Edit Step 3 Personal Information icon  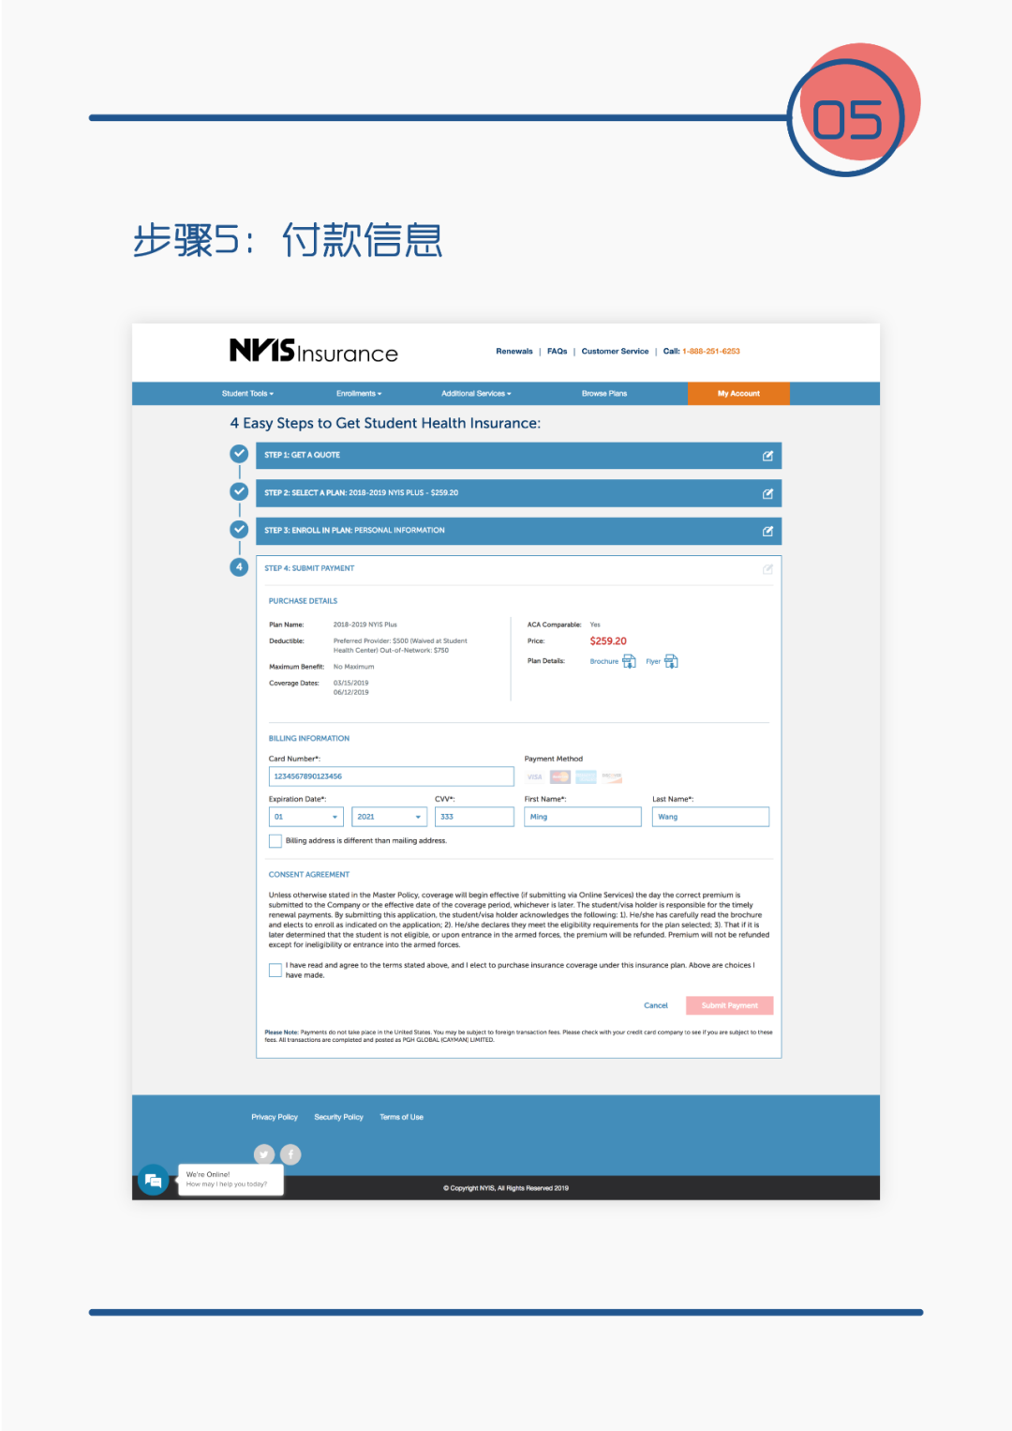767,531
